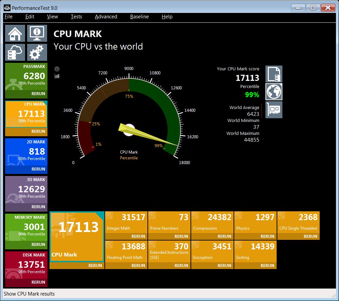
Task: Select the Memory Mark 3001 tile
Action: (26, 227)
